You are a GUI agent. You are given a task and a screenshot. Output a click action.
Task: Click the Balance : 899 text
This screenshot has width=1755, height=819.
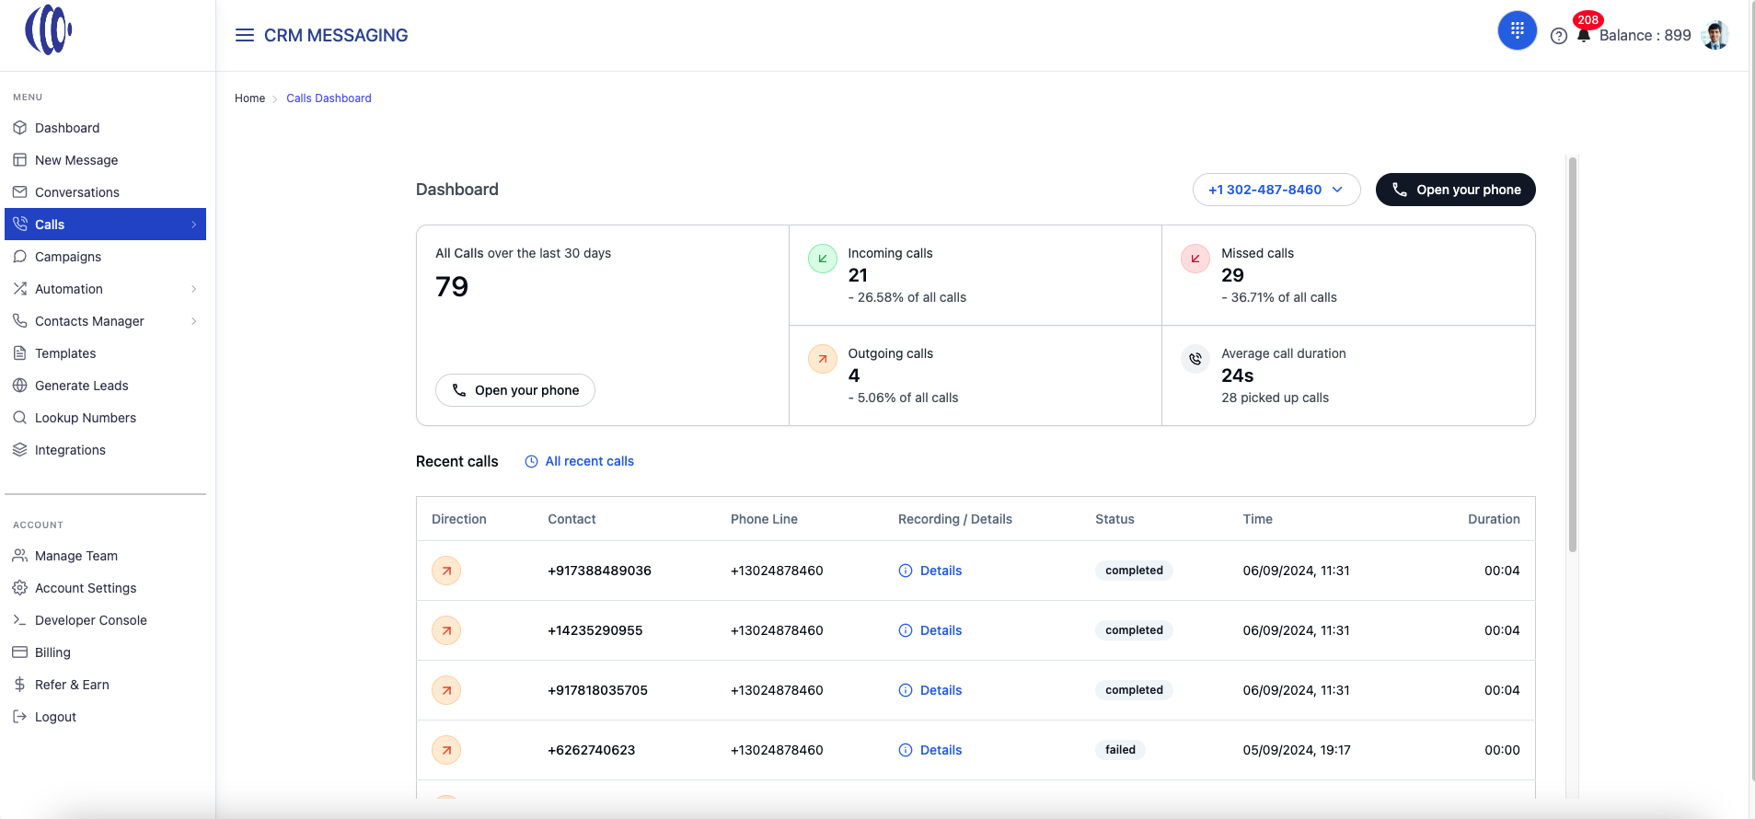[1645, 35]
